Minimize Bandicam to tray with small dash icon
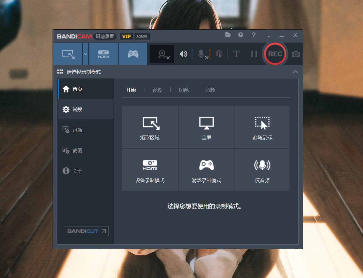 point(269,36)
